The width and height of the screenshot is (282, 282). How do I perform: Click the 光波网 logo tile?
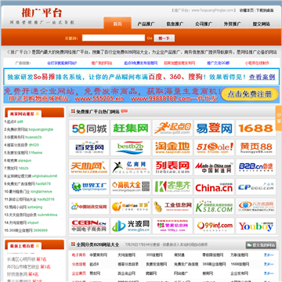131,226
